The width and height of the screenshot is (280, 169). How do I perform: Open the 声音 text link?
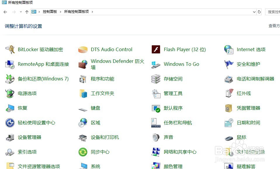168,137
